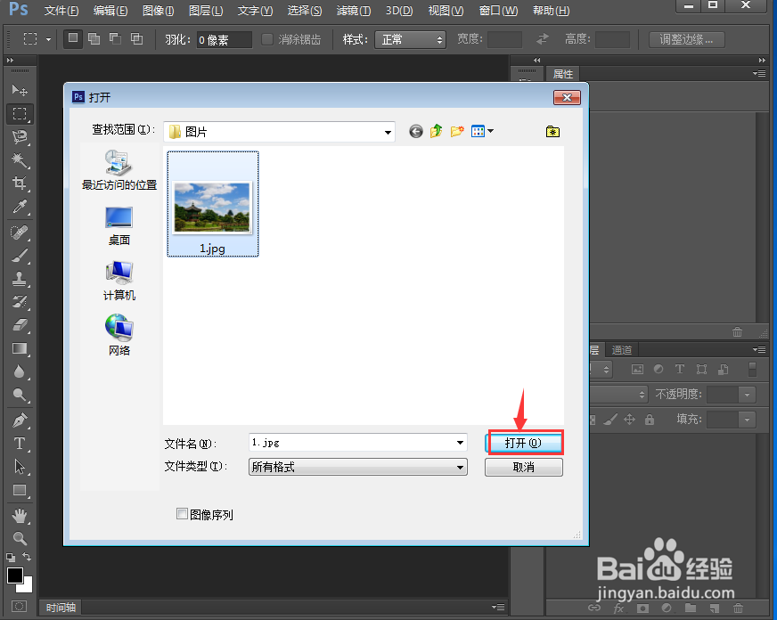Select the 1.jpg thumbnail
Viewport: 777px width, 620px height.
[x=213, y=204]
